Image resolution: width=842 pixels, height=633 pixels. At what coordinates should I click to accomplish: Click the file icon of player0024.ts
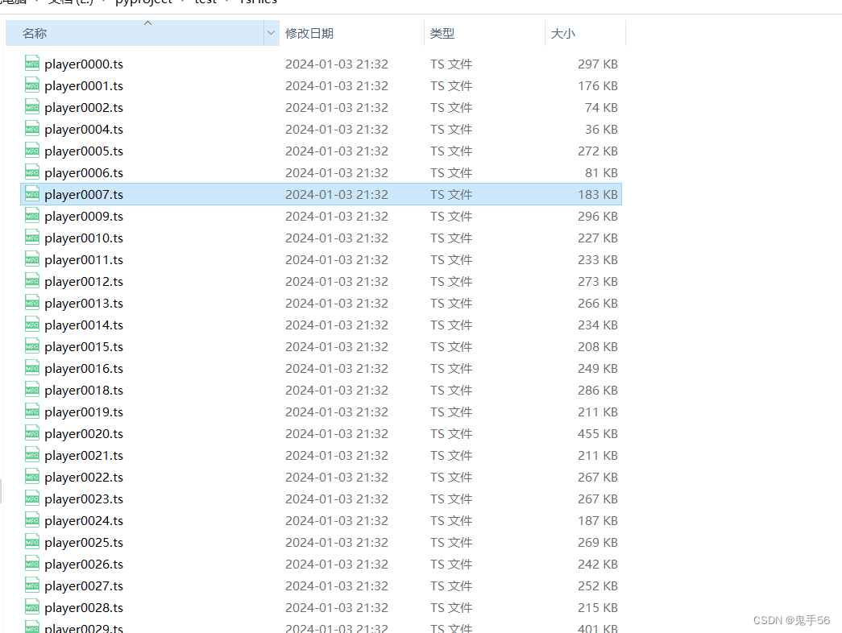[32, 520]
